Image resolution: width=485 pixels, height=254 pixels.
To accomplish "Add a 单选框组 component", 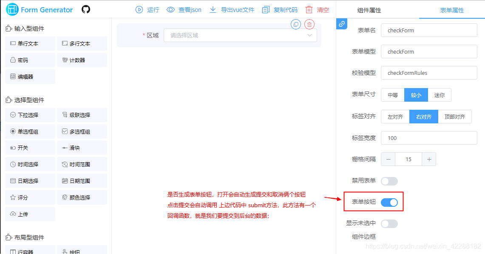I will (30, 131).
